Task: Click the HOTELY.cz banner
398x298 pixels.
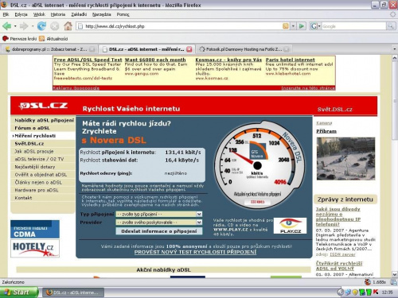Action: click(35, 249)
